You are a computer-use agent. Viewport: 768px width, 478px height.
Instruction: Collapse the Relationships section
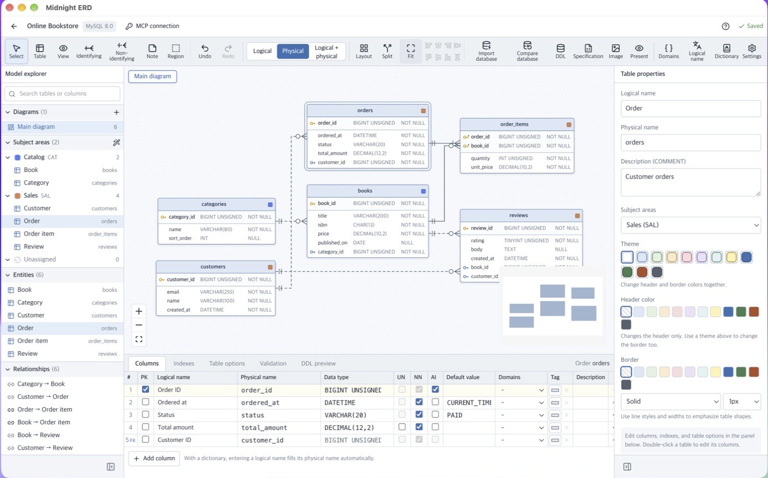(8, 369)
